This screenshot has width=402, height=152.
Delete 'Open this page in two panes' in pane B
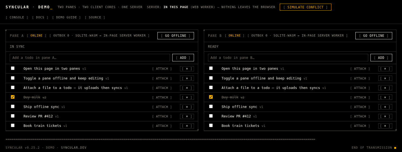tap(385, 69)
